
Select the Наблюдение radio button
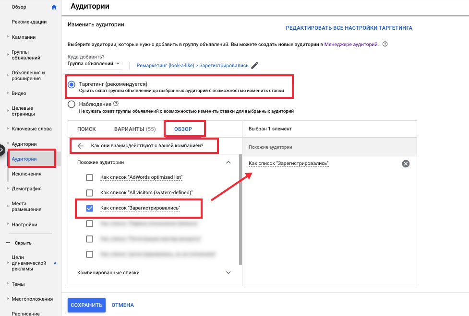click(72, 104)
